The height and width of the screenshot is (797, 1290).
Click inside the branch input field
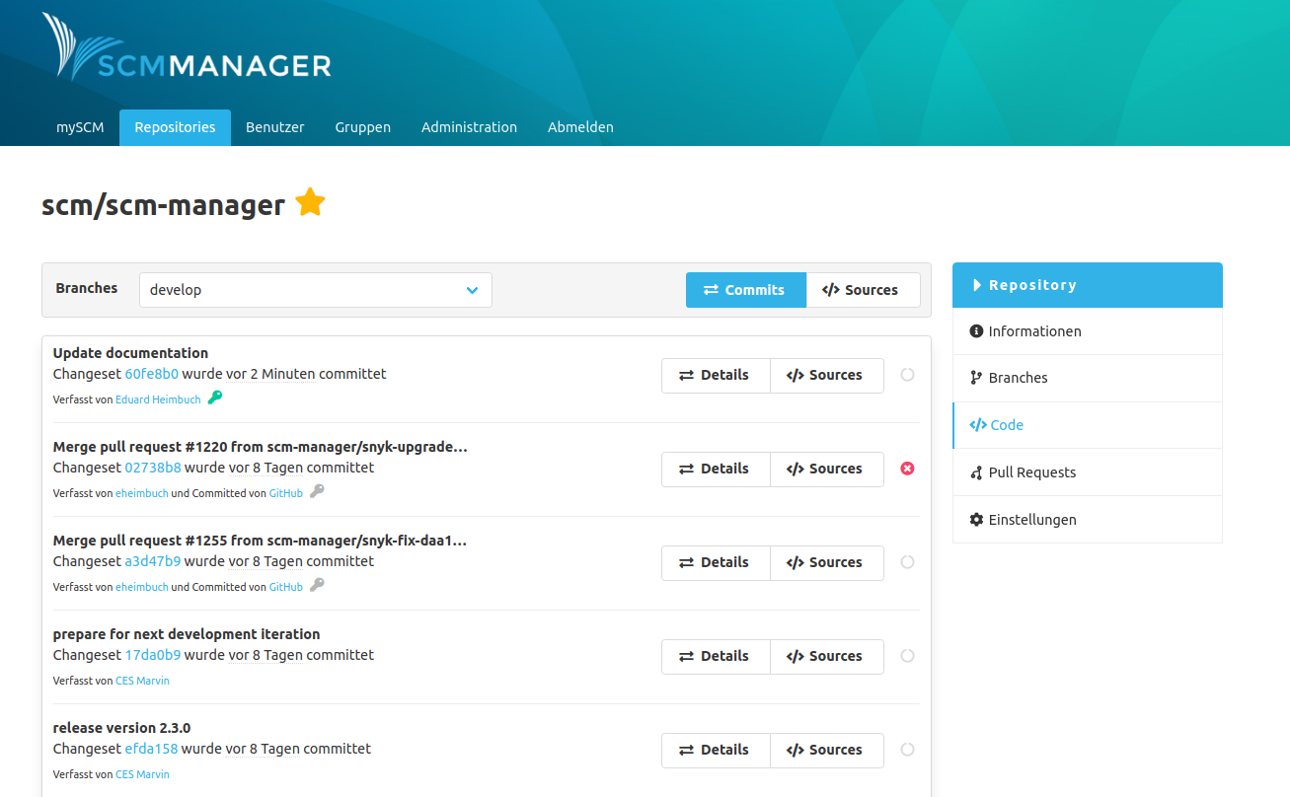296,289
